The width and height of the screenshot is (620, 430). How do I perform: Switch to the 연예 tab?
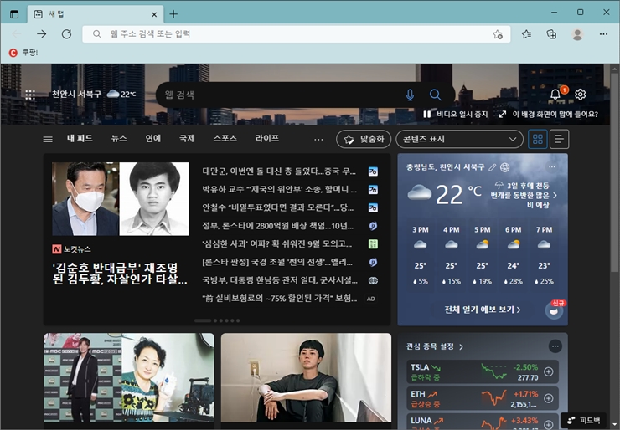[x=153, y=138]
